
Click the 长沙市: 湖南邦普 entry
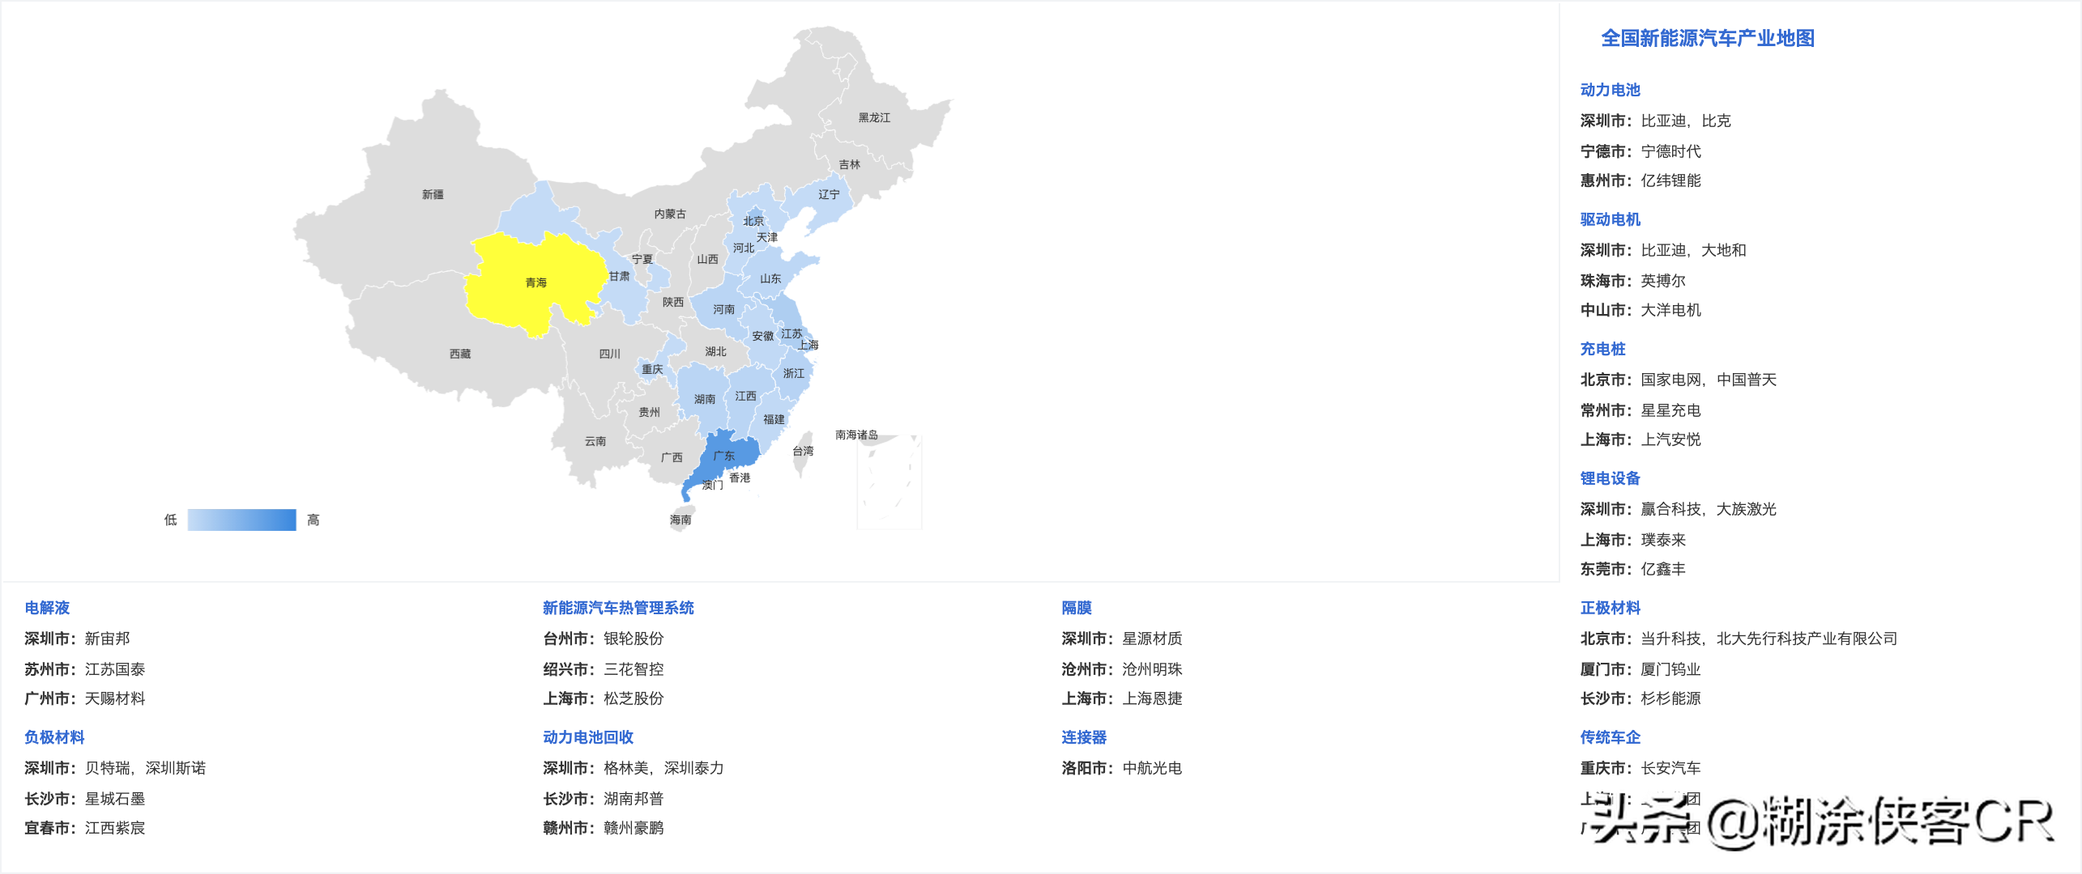[604, 799]
